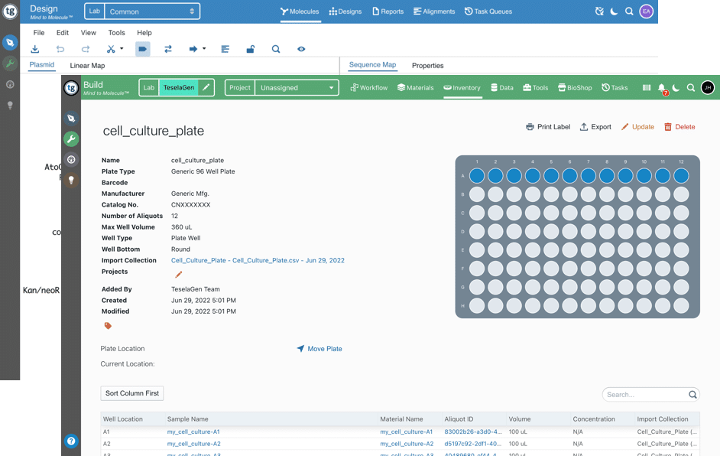Viewport: 720px width, 456px height.
Task: Click the orange tag icon below Modified
Action: [108, 326]
